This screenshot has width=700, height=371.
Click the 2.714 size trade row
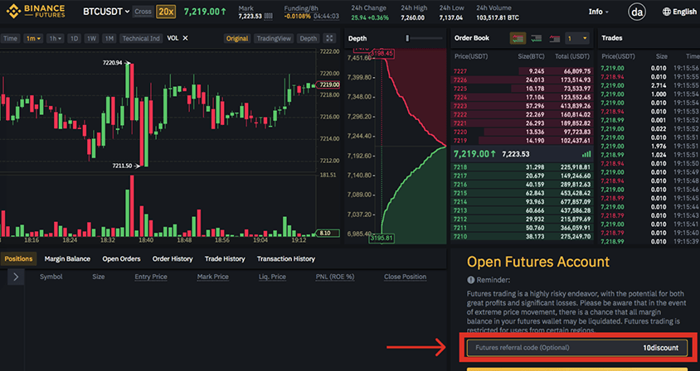point(649,85)
